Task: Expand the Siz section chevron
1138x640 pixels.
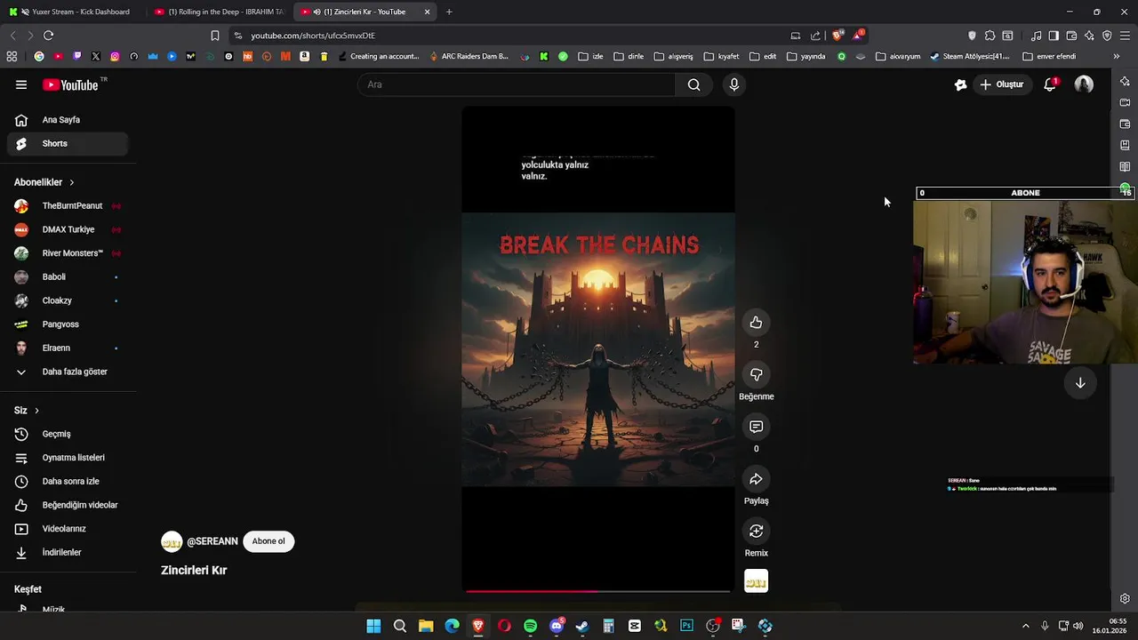Action: click(36, 411)
